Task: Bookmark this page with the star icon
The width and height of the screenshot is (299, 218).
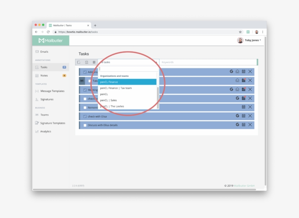Action: click(x=240, y=32)
